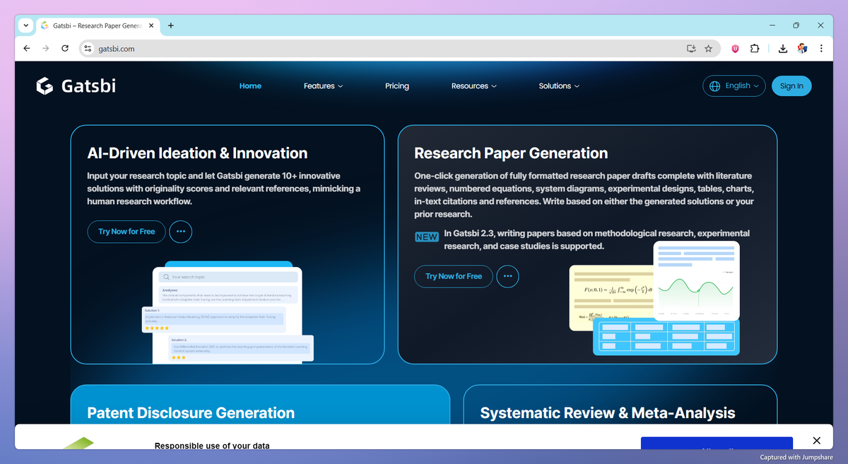This screenshot has width=848, height=464.
Task: Open the browser profile avatar
Action: (x=802, y=48)
